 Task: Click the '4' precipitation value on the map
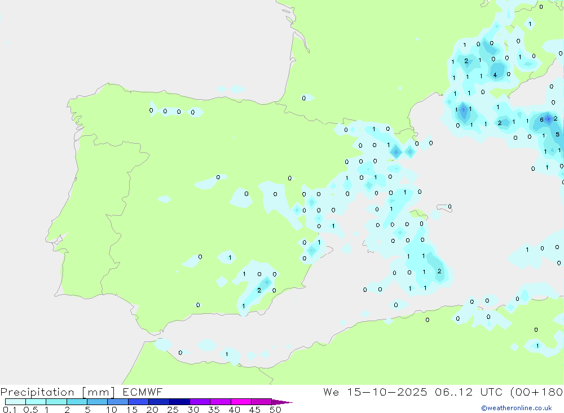(495, 75)
